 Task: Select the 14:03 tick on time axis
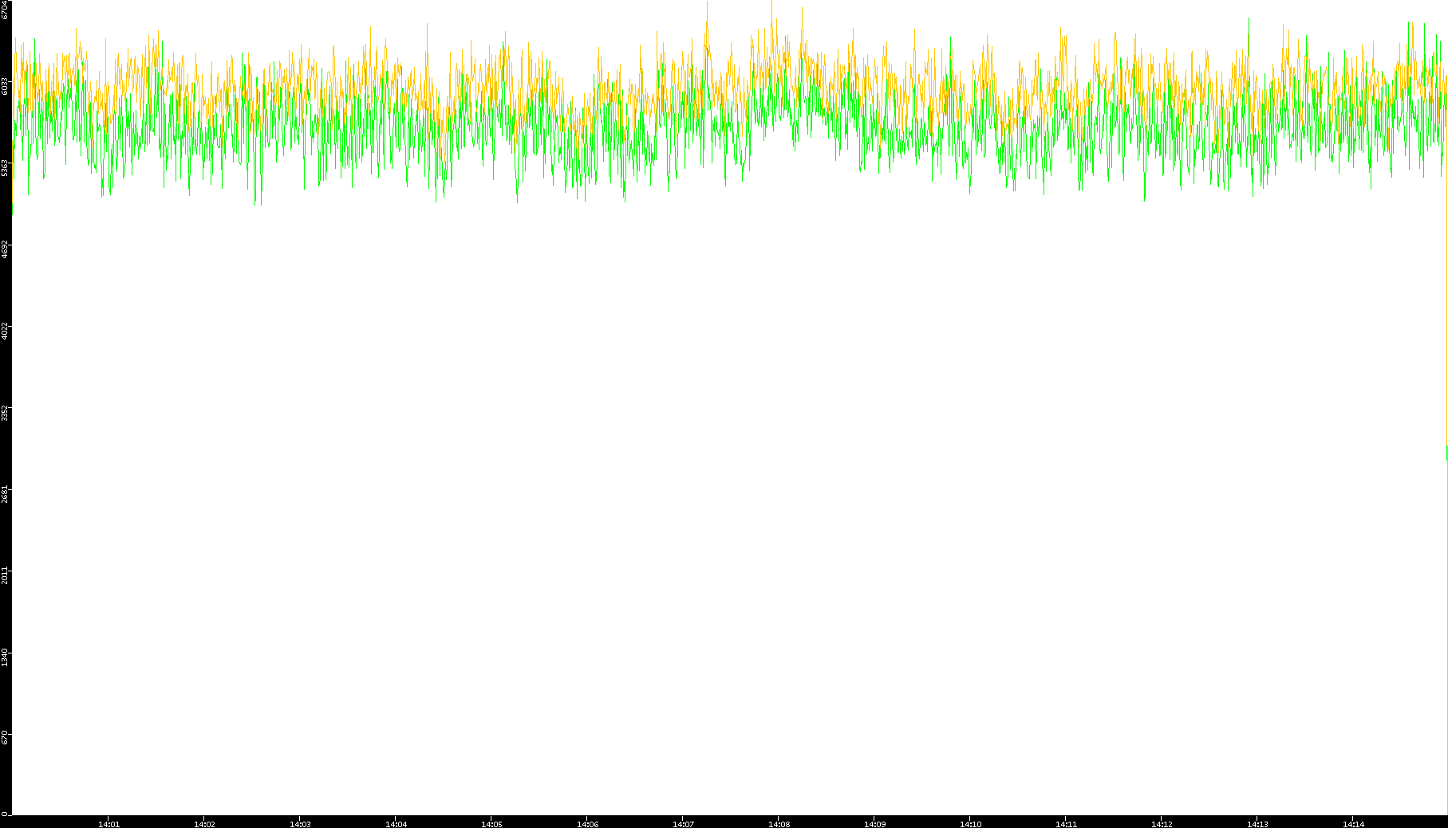click(x=300, y=823)
